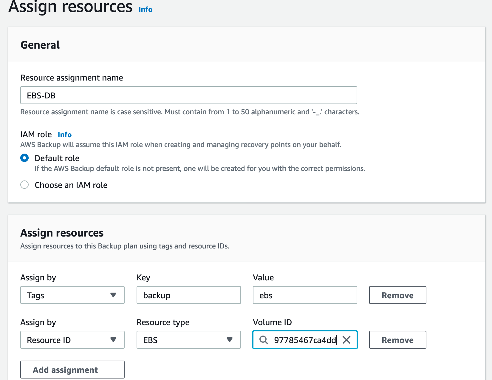
Task: Select the Default role radio button
Action: (24, 158)
